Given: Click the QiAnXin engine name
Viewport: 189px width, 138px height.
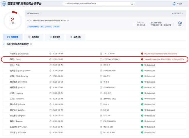Looking at the screenshot, I should click(x=17, y=110).
